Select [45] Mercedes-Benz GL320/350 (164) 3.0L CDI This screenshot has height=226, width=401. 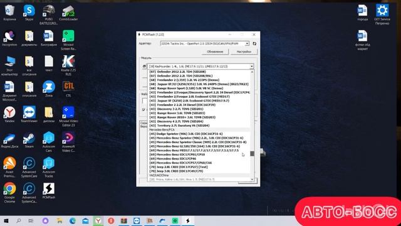click(x=195, y=146)
